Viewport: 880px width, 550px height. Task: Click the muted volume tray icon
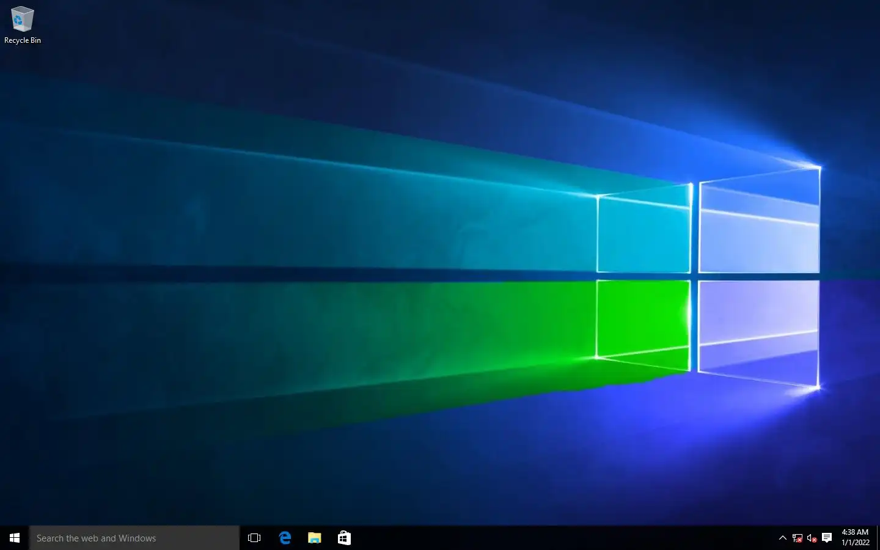click(x=812, y=538)
